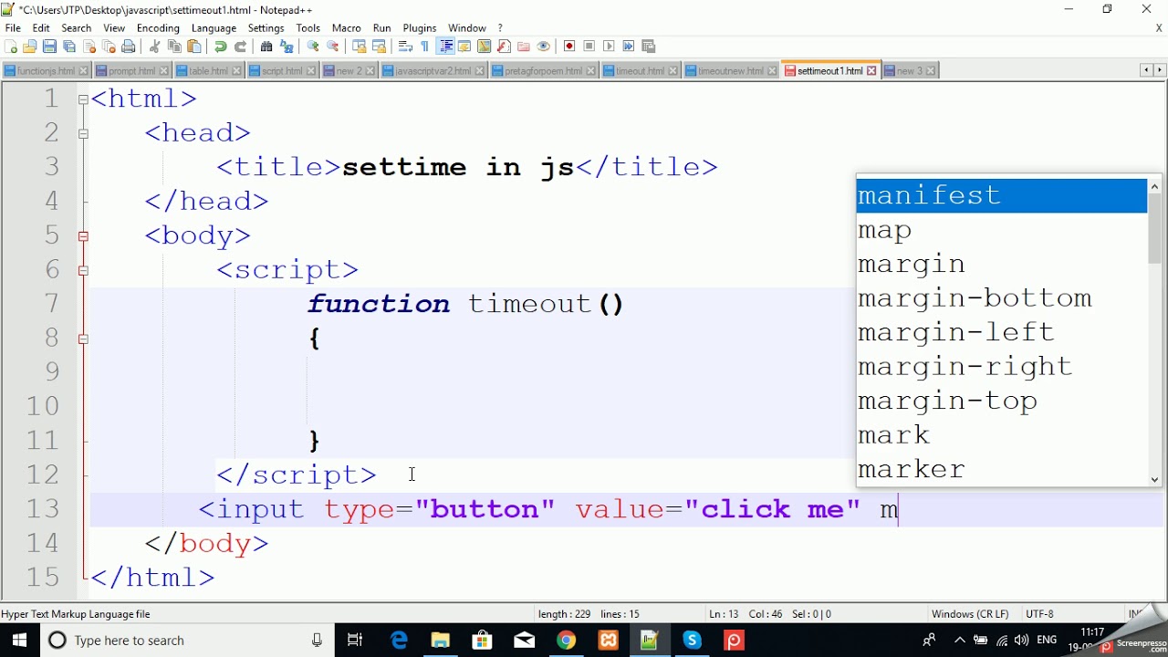Open Skype from taskbar
This screenshot has height=657, width=1168.
(x=693, y=641)
